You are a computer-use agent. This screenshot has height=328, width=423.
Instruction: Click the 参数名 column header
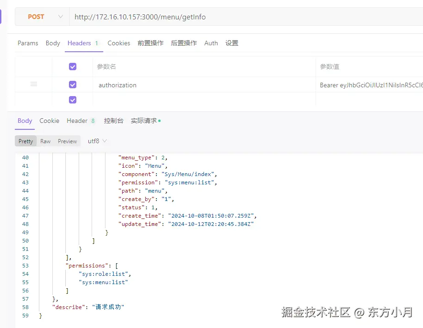click(106, 67)
